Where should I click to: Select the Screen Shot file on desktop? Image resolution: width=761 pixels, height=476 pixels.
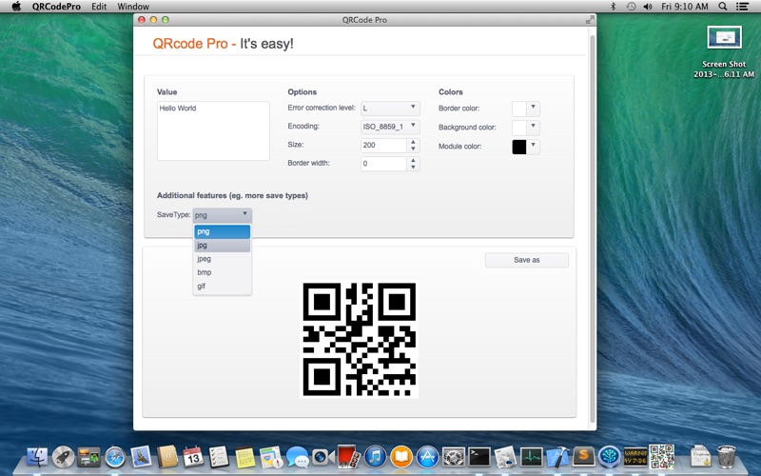[724, 52]
